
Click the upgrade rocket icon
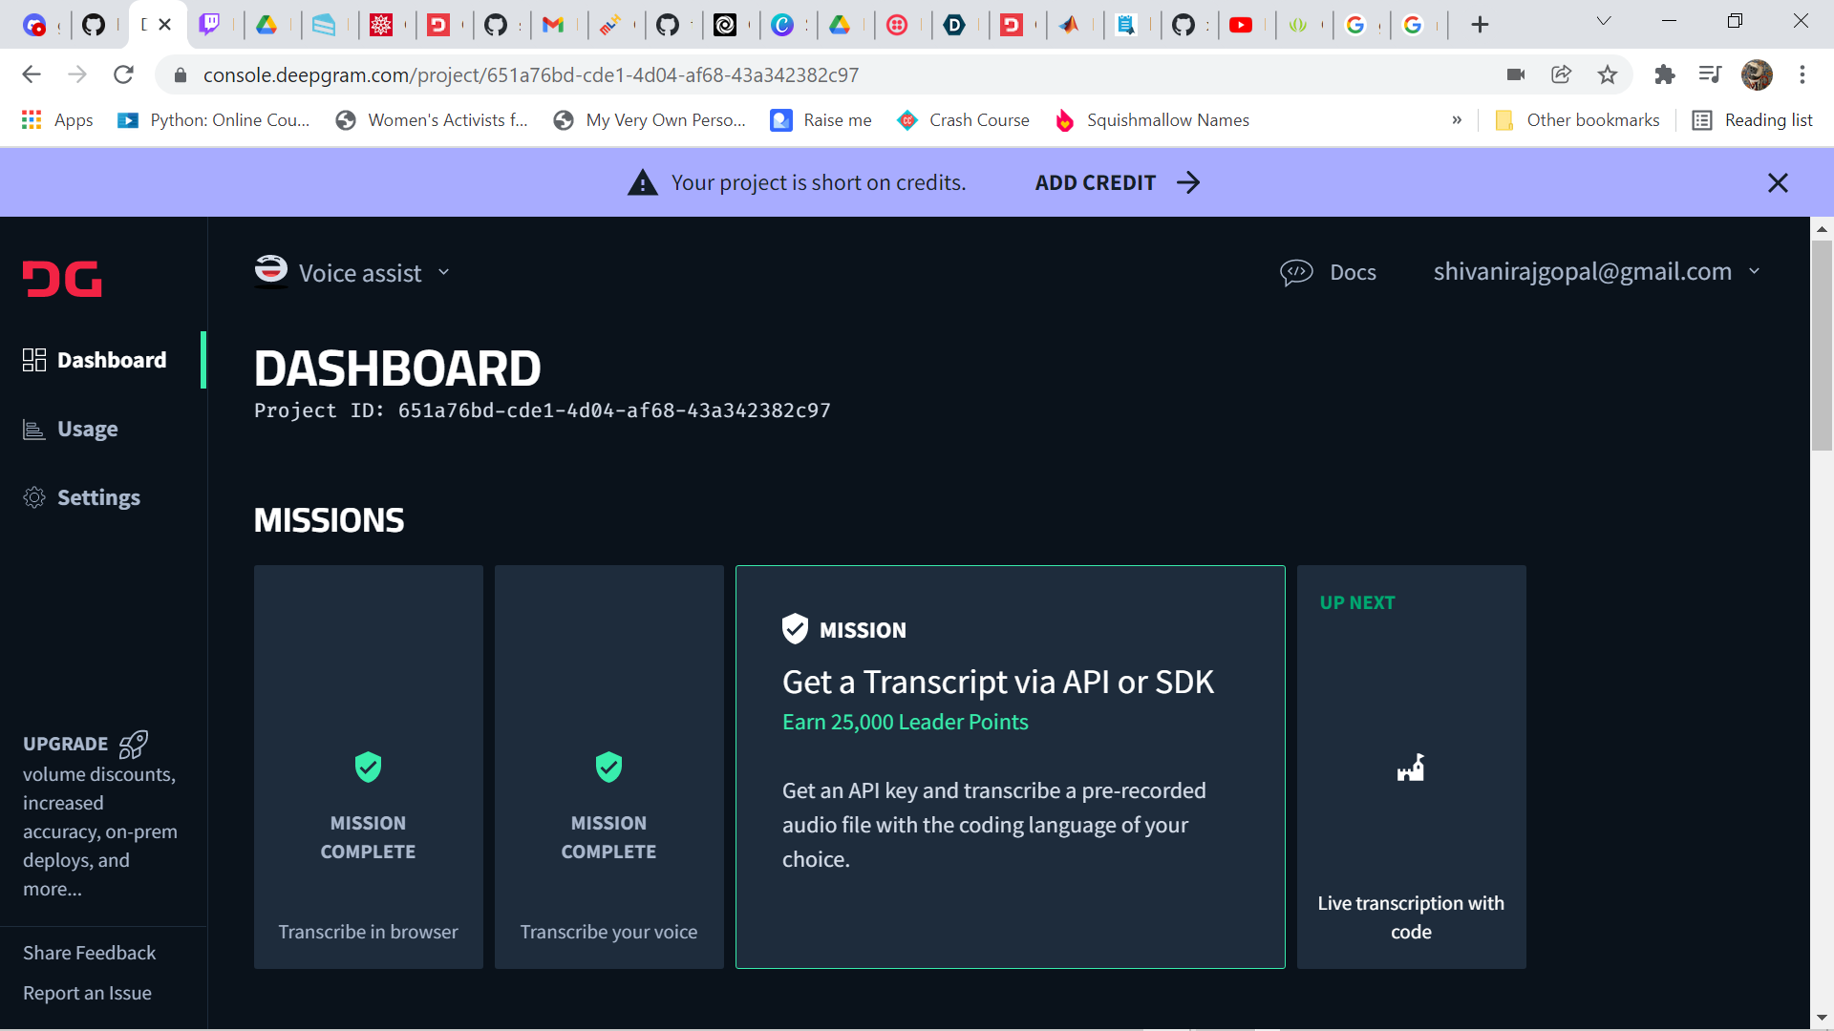(133, 744)
